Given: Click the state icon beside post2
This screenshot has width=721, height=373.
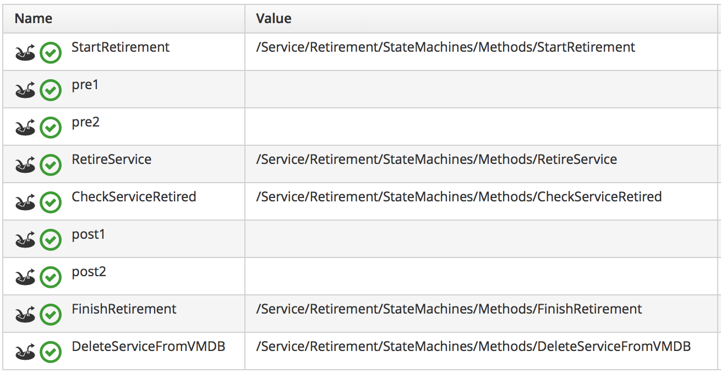Looking at the screenshot, I should pyautogui.click(x=25, y=277).
